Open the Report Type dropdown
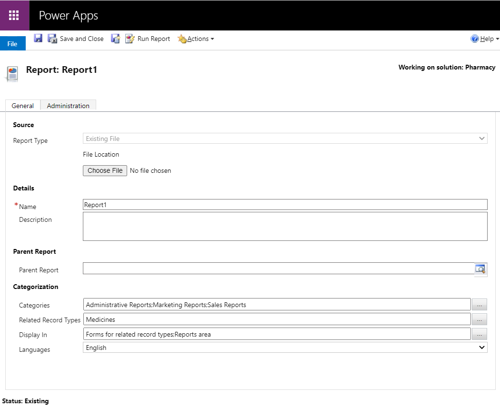The width and height of the screenshot is (500, 408). tap(285, 139)
